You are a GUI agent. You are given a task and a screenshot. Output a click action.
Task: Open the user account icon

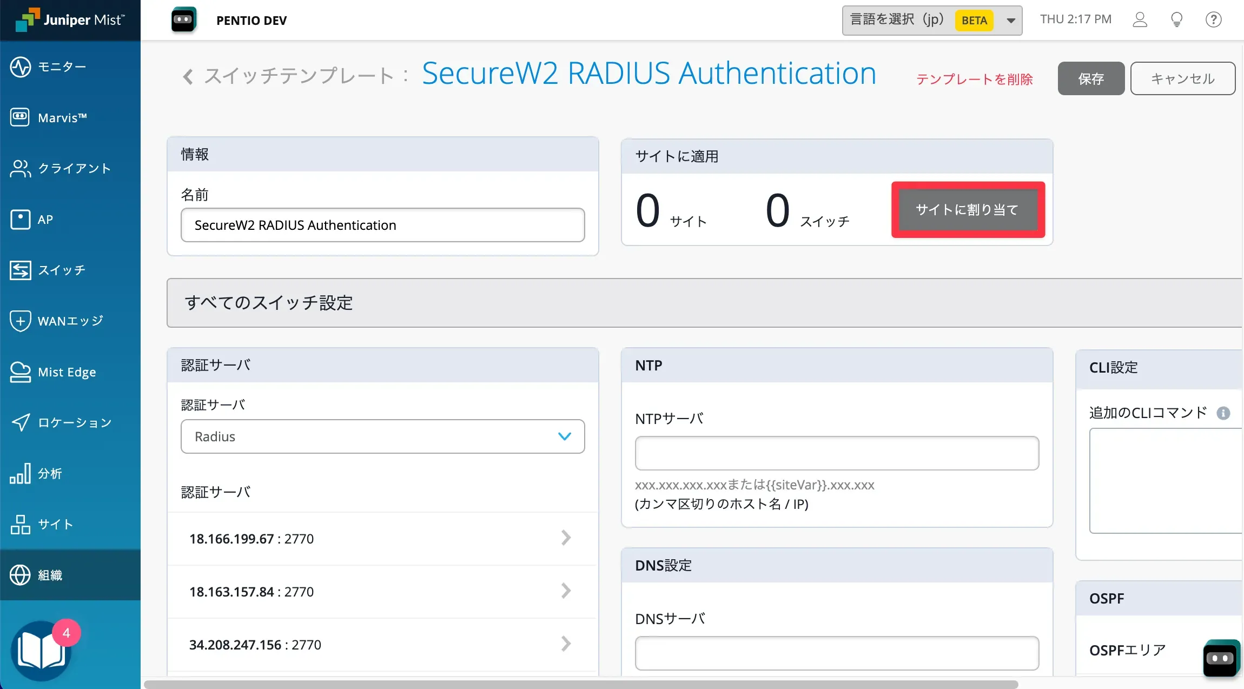1140,20
